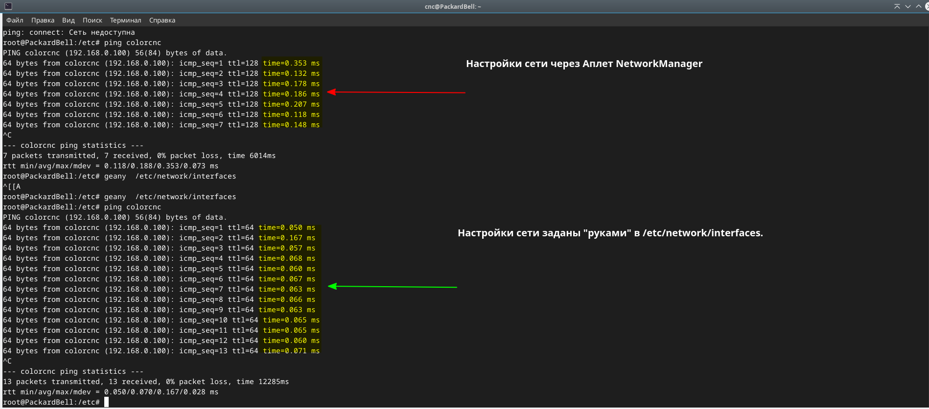Image resolution: width=929 pixels, height=409 pixels.
Task: Click the value time=0.207 ms
Action: pyautogui.click(x=291, y=104)
